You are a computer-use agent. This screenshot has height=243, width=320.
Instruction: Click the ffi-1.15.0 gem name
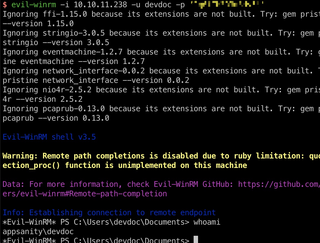pyautogui.click(x=65, y=14)
